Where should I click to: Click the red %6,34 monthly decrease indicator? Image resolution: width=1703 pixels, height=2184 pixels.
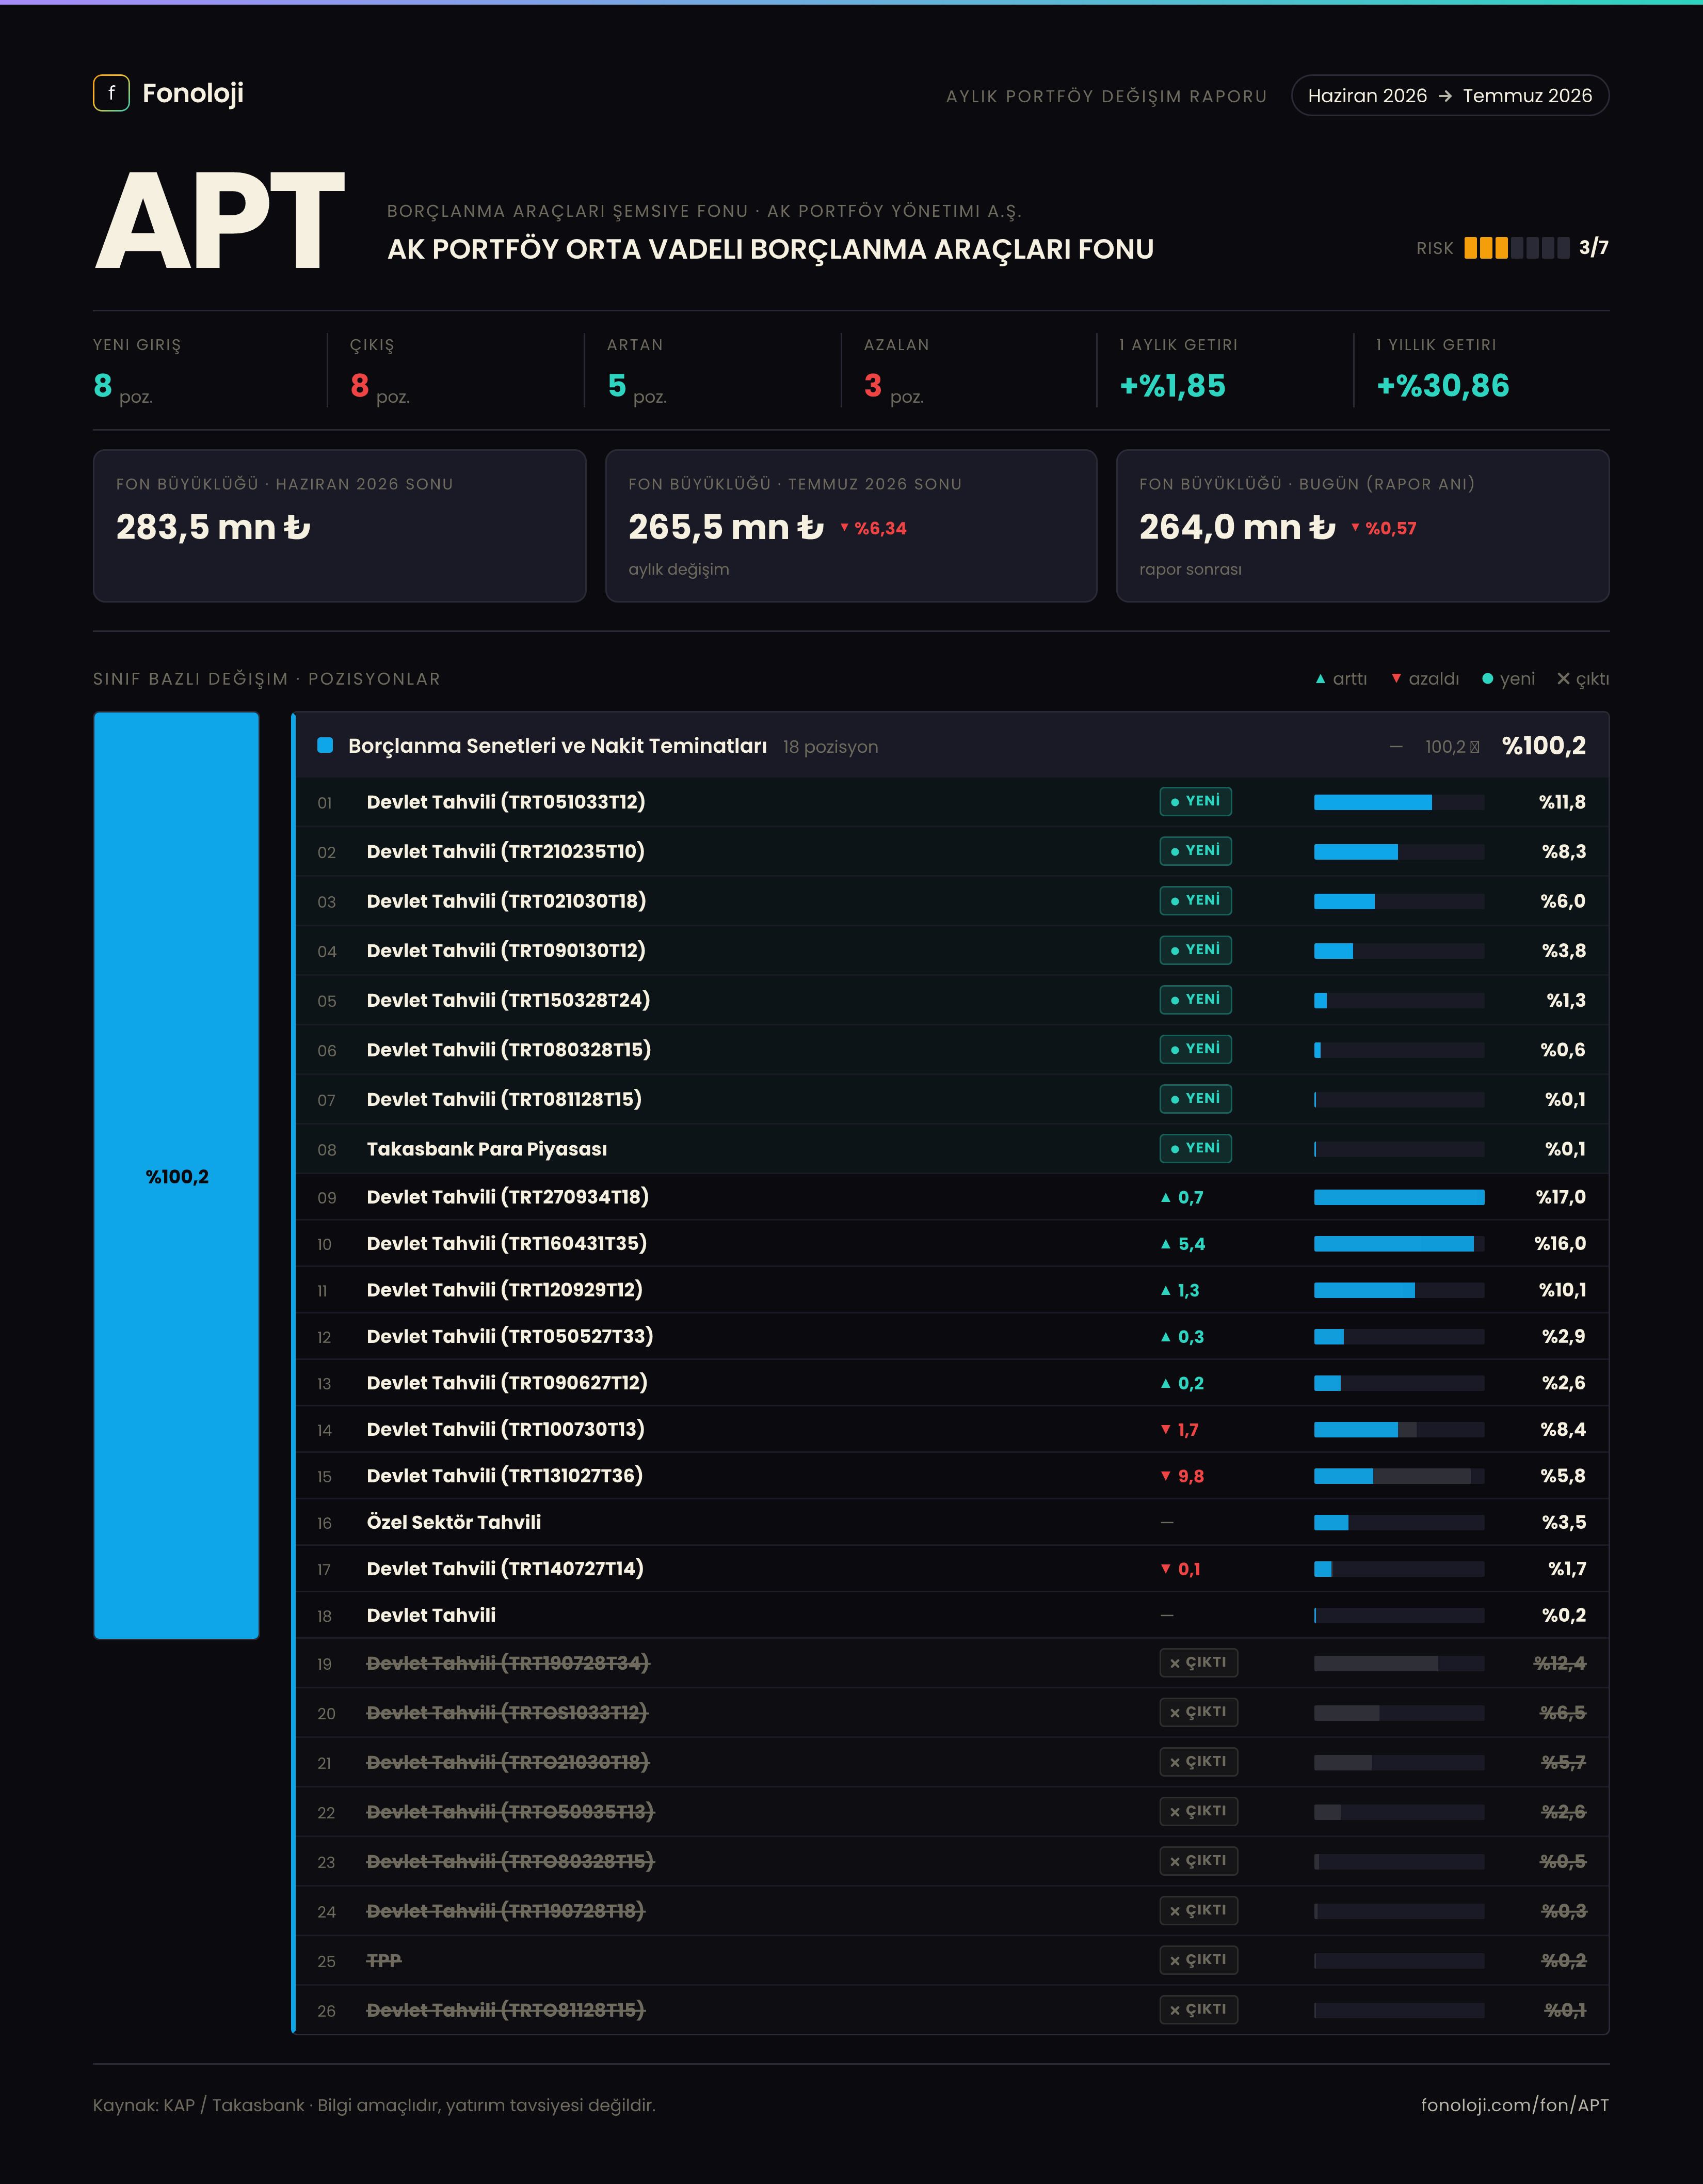coord(874,529)
